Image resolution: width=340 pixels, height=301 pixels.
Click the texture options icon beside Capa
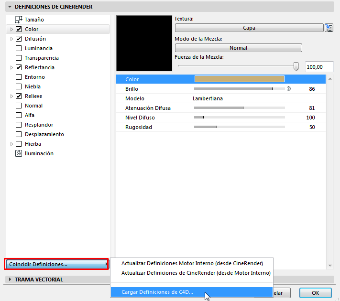(x=329, y=28)
